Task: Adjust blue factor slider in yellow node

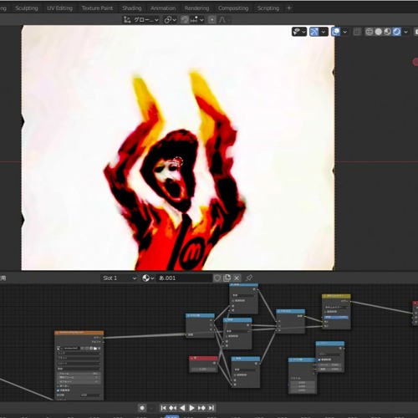Action: tap(336, 317)
